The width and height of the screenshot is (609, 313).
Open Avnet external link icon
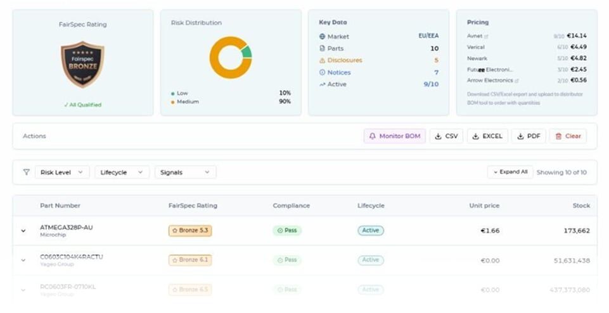(x=486, y=36)
